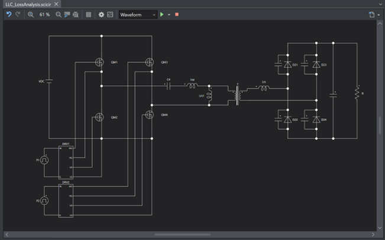Click the undo arrow icon
The height and width of the screenshot is (240, 385).
pos(9,14)
